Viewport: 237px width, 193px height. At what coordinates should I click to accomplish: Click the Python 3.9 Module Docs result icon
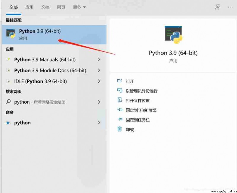click(8, 71)
